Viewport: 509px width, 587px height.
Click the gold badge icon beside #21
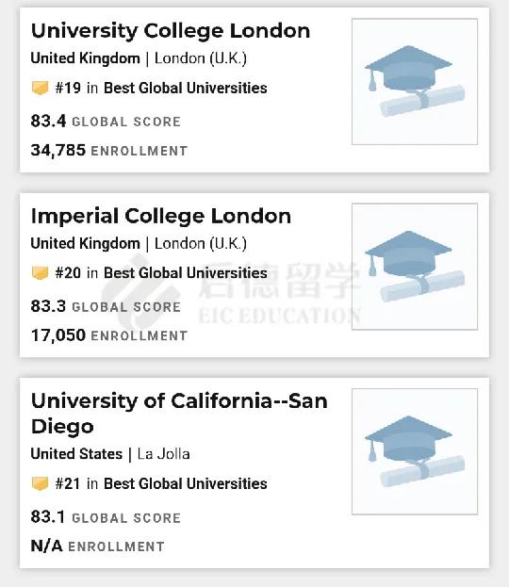point(40,483)
